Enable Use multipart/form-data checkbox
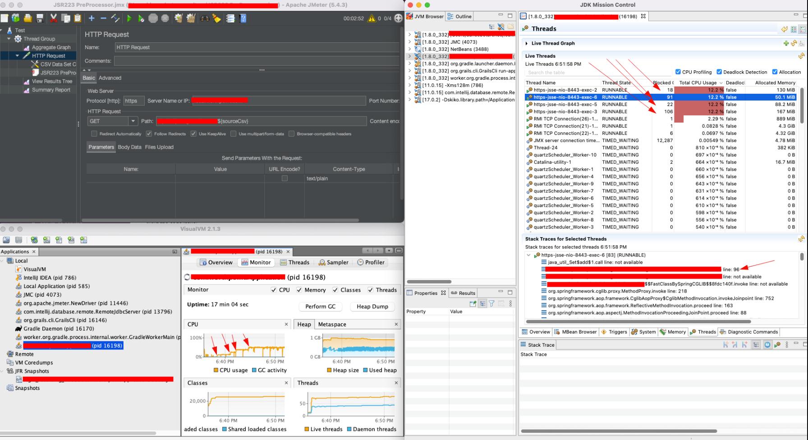This screenshot has width=808, height=440. point(233,133)
